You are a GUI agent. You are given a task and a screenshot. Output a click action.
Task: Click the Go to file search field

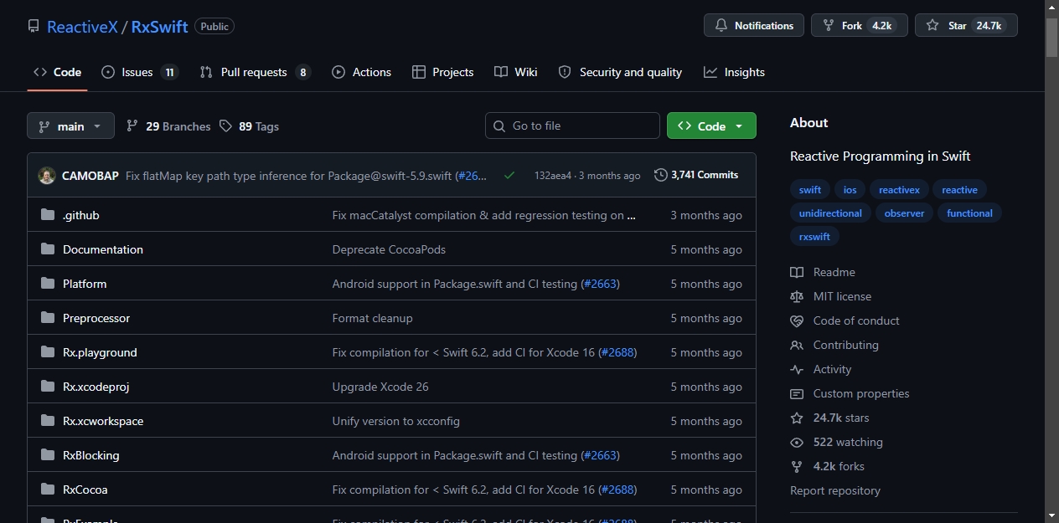tap(572, 126)
